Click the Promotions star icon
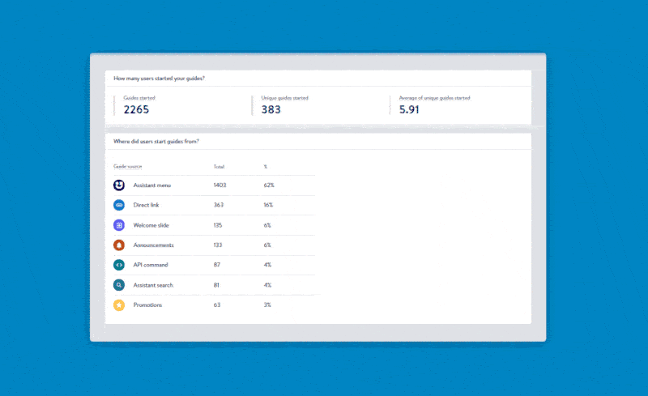The image size is (648, 396). tap(119, 305)
